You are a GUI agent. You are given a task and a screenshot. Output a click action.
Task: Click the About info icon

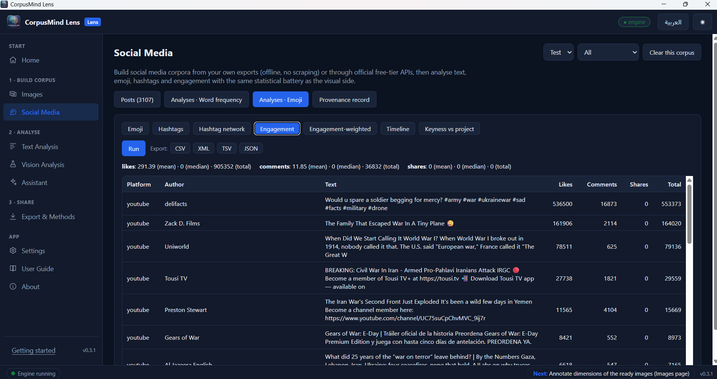click(13, 286)
